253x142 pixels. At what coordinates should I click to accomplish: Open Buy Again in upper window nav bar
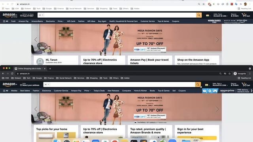tap(102, 21)
